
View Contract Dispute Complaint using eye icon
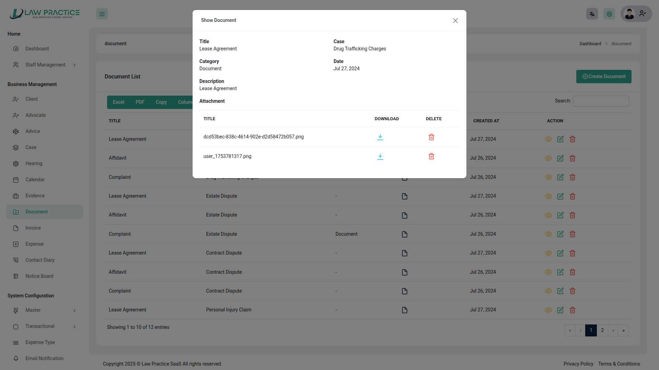click(548, 291)
